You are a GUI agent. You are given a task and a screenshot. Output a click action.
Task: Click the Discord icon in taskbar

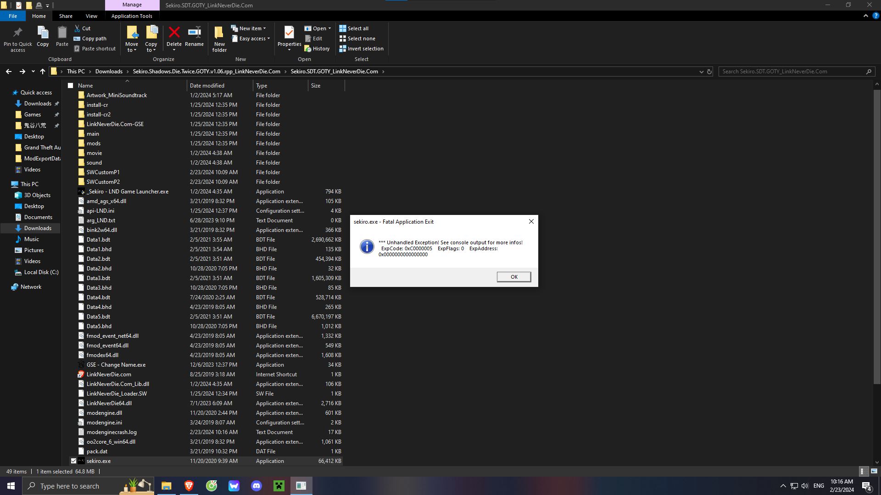(x=256, y=485)
